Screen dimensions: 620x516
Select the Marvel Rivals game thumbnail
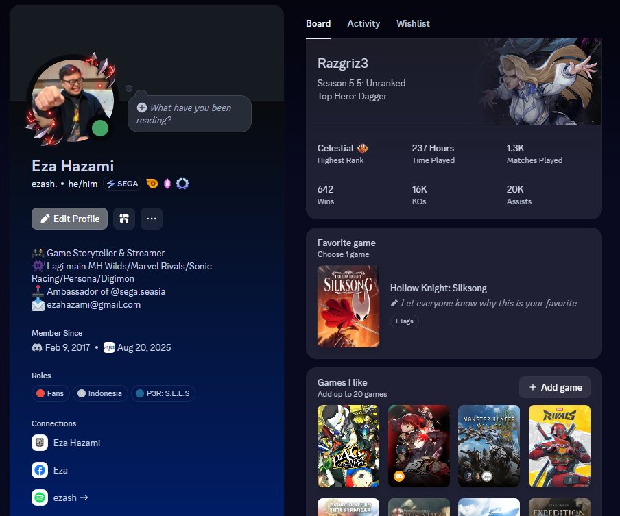click(x=559, y=446)
